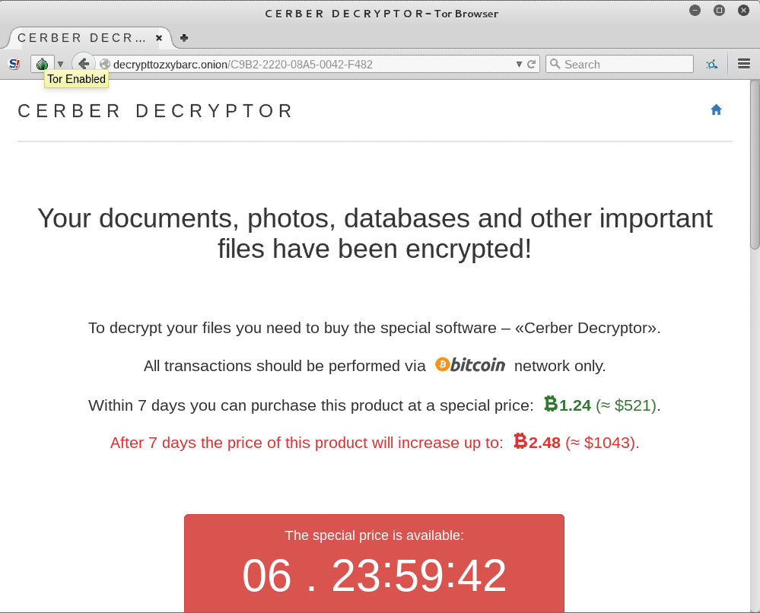Click the red countdown timer box
760x613 pixels.
click(x=374, y=564)
